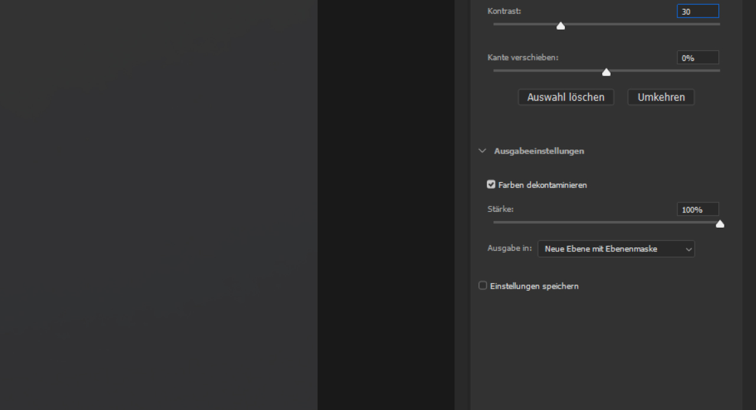Click the Farben dekontaminieren label text
The height and width of the screenshot is (410, 756).
[543, 185]
